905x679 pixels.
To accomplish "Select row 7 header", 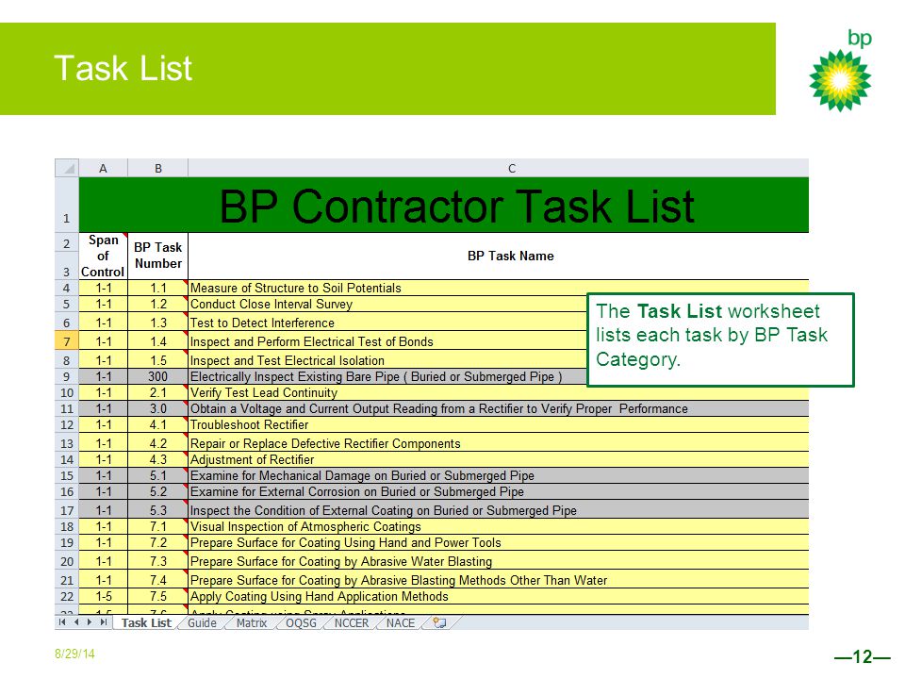I will [67, 341].
